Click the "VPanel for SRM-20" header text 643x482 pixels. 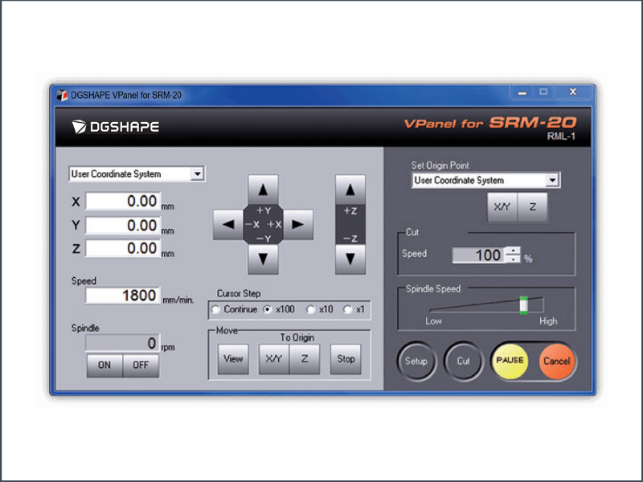coord(490,123)
